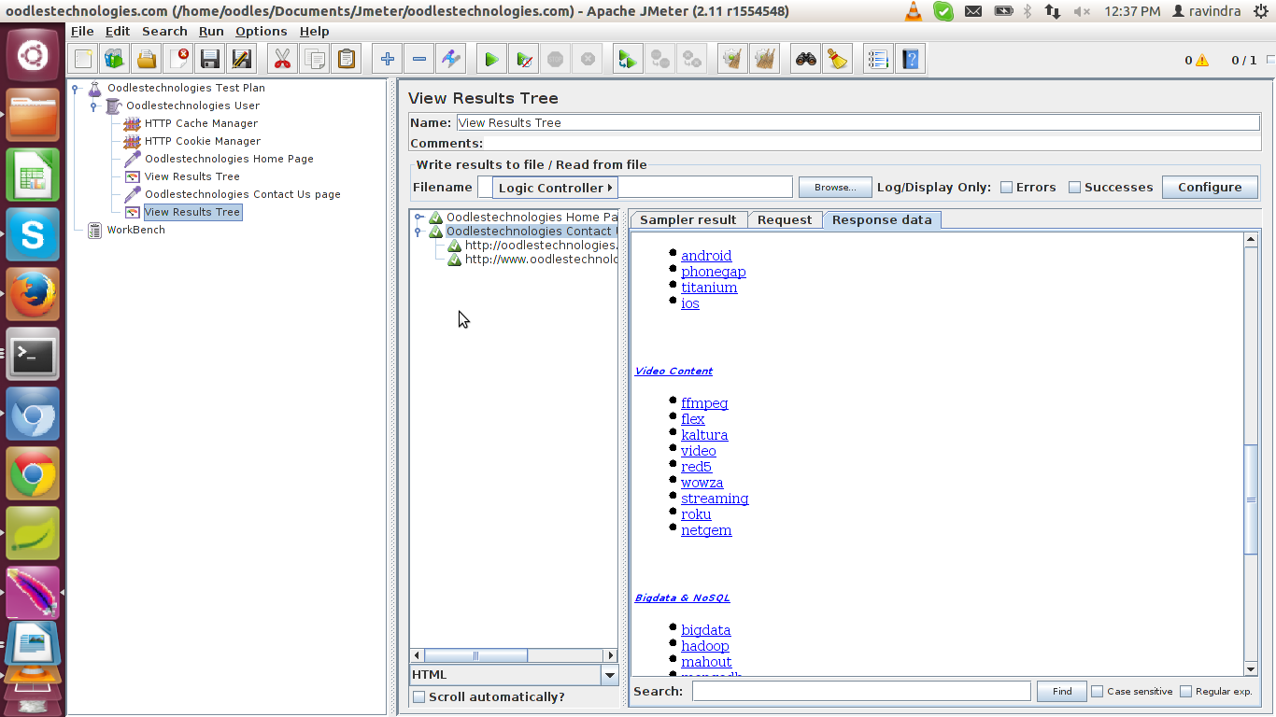The image size is (1276, 717).
Task: Enable the Successes only checkbox
Action: pos(1074,187)
